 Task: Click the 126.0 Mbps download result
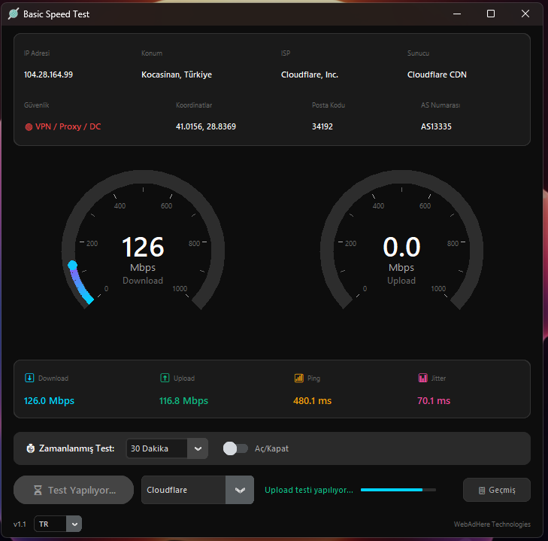[49, 401]
